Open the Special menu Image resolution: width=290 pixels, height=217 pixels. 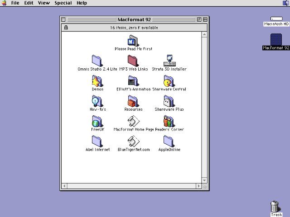(x=63, y=3)
